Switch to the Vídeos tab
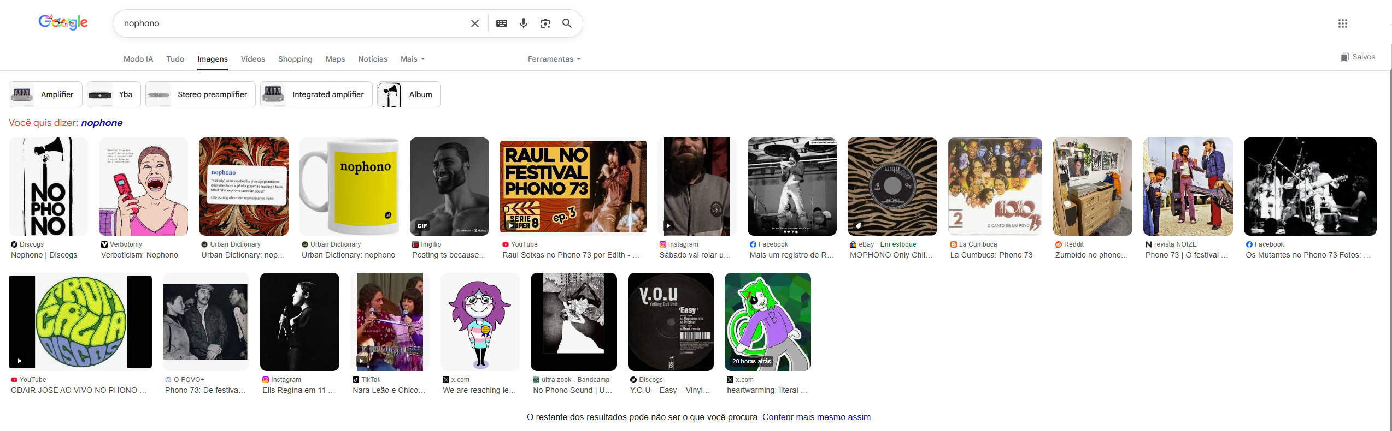Image resolution: width=1392 pixels, height=431 pixels. [x=252, y=59]
